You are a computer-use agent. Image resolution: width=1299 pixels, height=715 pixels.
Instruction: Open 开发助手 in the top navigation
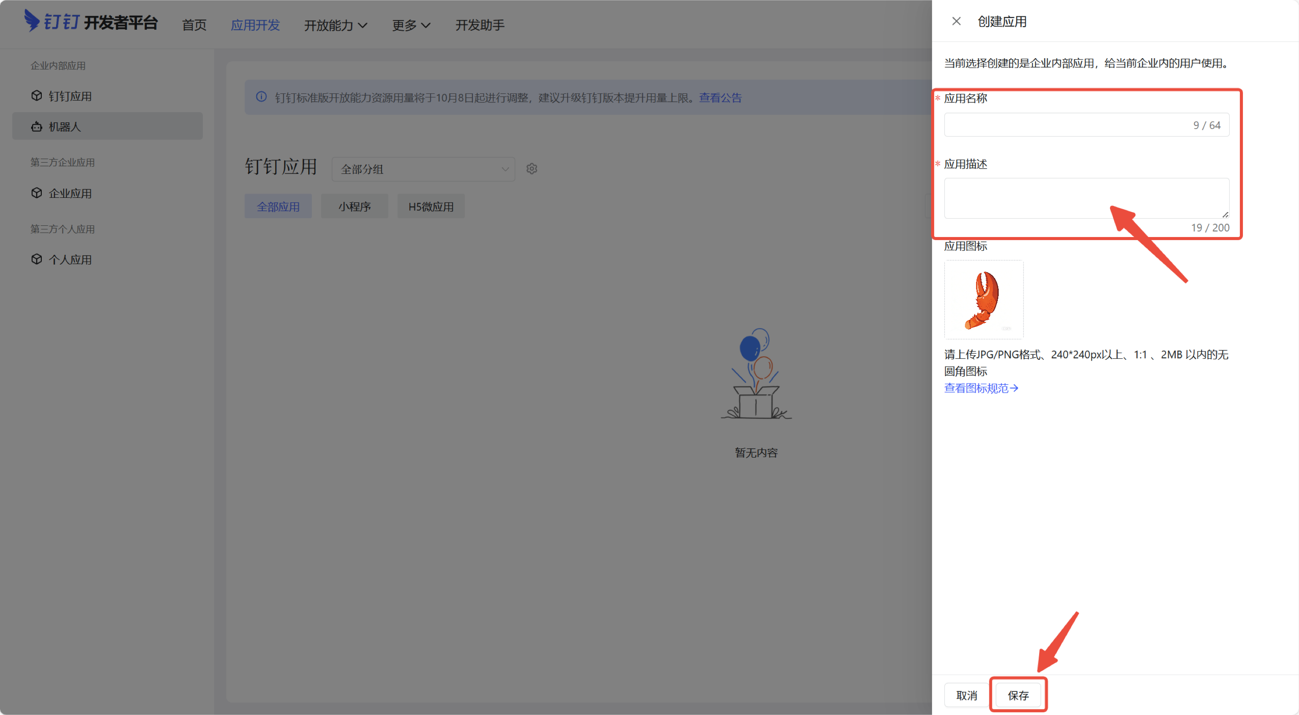[480, 25]
